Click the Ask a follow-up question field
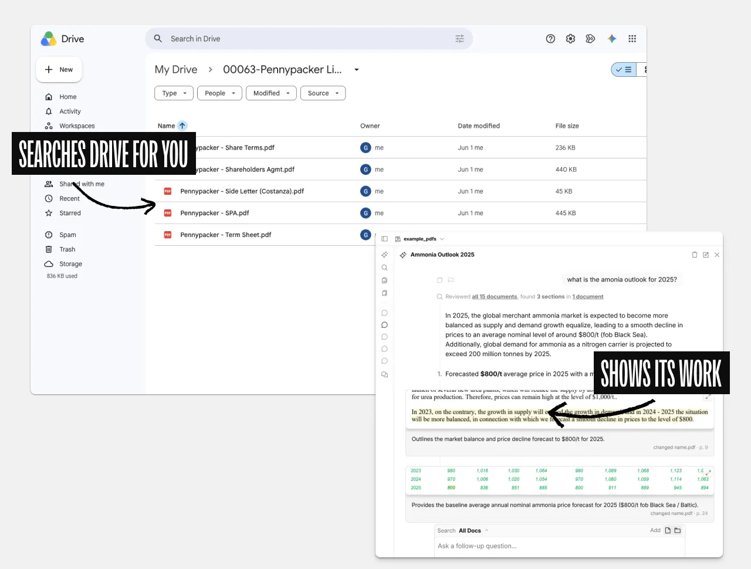Viewport: 751px width, 569px height. click(x=560, y=546)
